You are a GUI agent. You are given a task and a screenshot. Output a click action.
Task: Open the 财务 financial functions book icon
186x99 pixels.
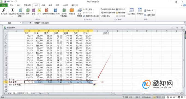[x=28, y=11]
